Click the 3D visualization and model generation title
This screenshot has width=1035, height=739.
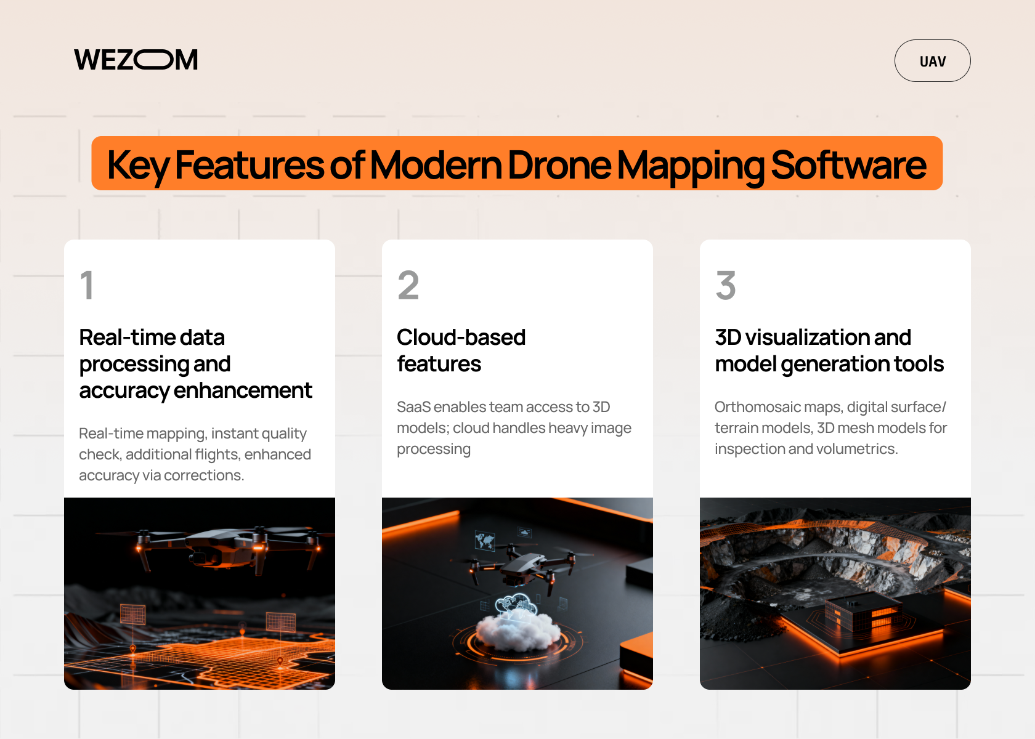(829, 350)
